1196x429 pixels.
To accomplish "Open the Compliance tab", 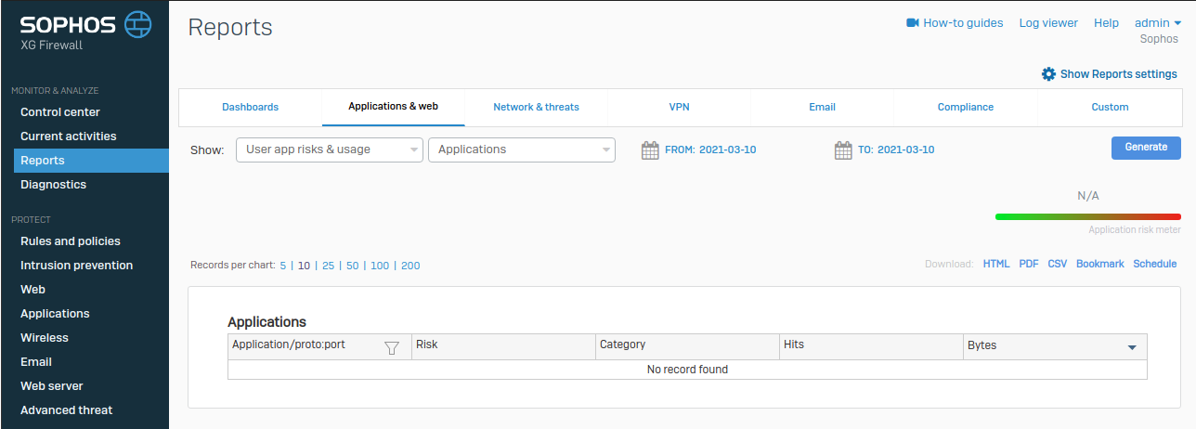I will click(965, 107).
